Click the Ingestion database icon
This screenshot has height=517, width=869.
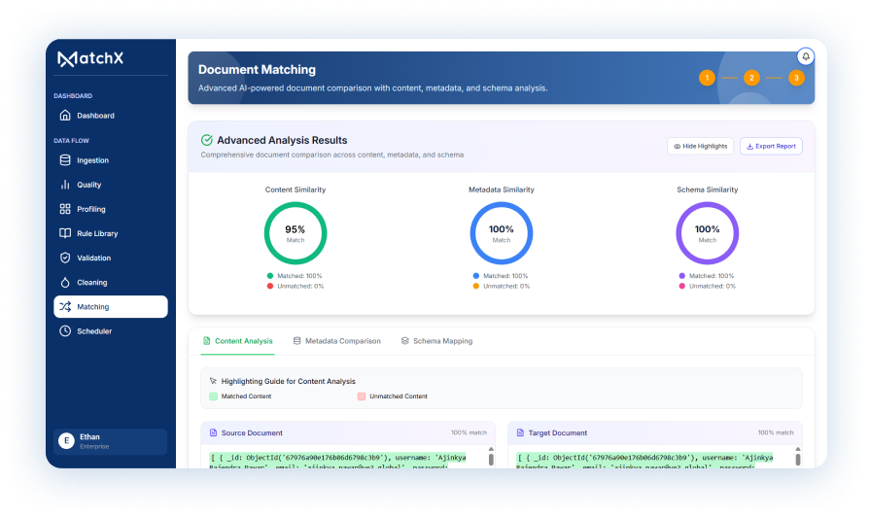pyautogui.click(x=65, y=160)
